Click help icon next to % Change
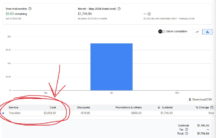This screenshot has height=138, width=216. pos(212,108)
